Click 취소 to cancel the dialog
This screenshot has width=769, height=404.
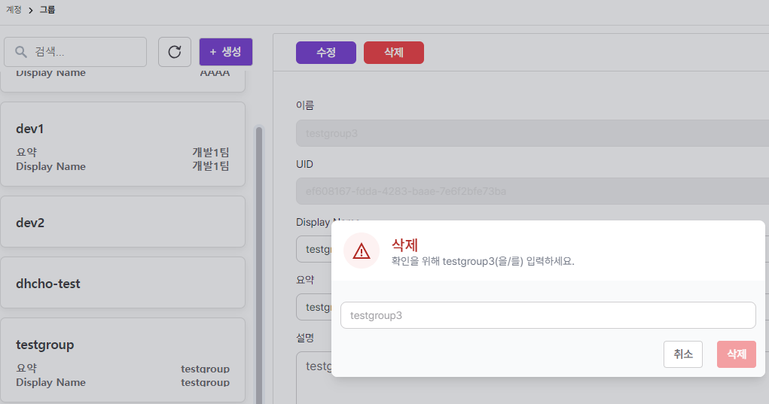[682, 354]
